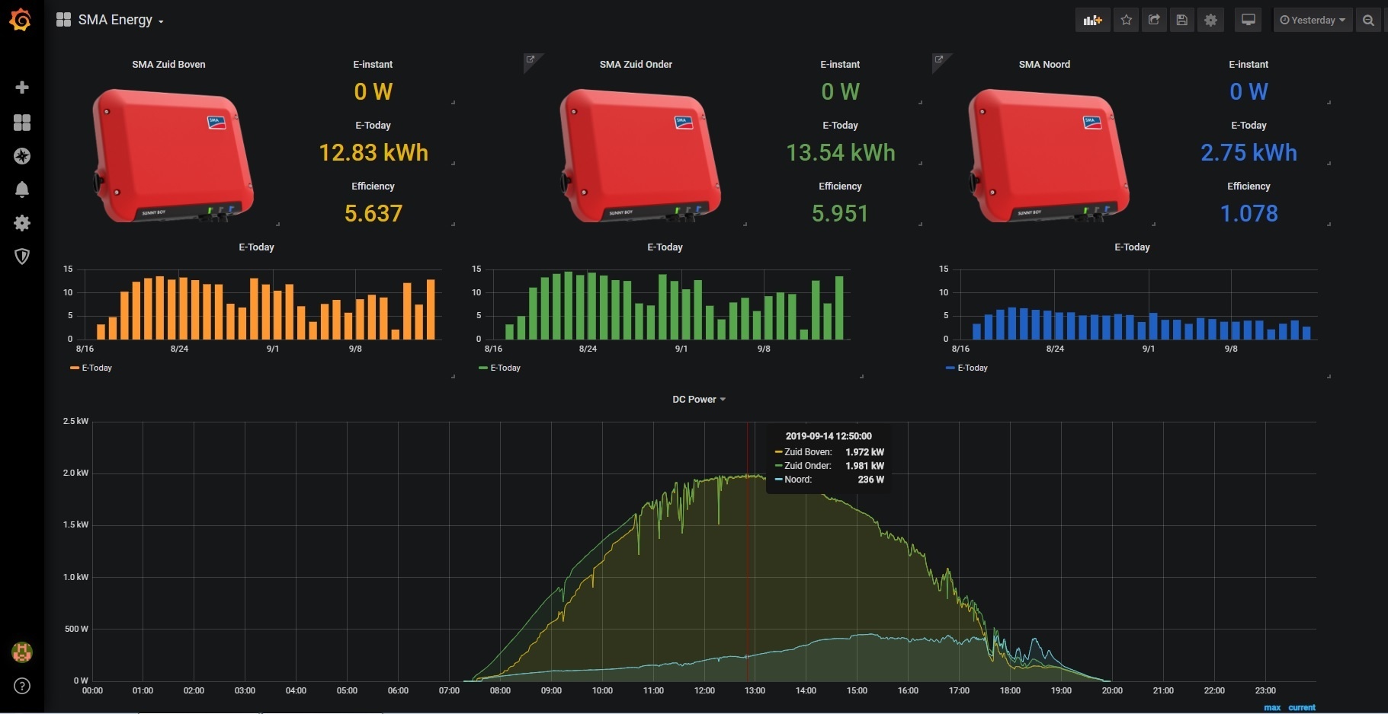The height and width of the screenshot is (714, 1388).
Task: Open the DC Power panel title menu
Action: pyautogui.click(x=698, y=400)
